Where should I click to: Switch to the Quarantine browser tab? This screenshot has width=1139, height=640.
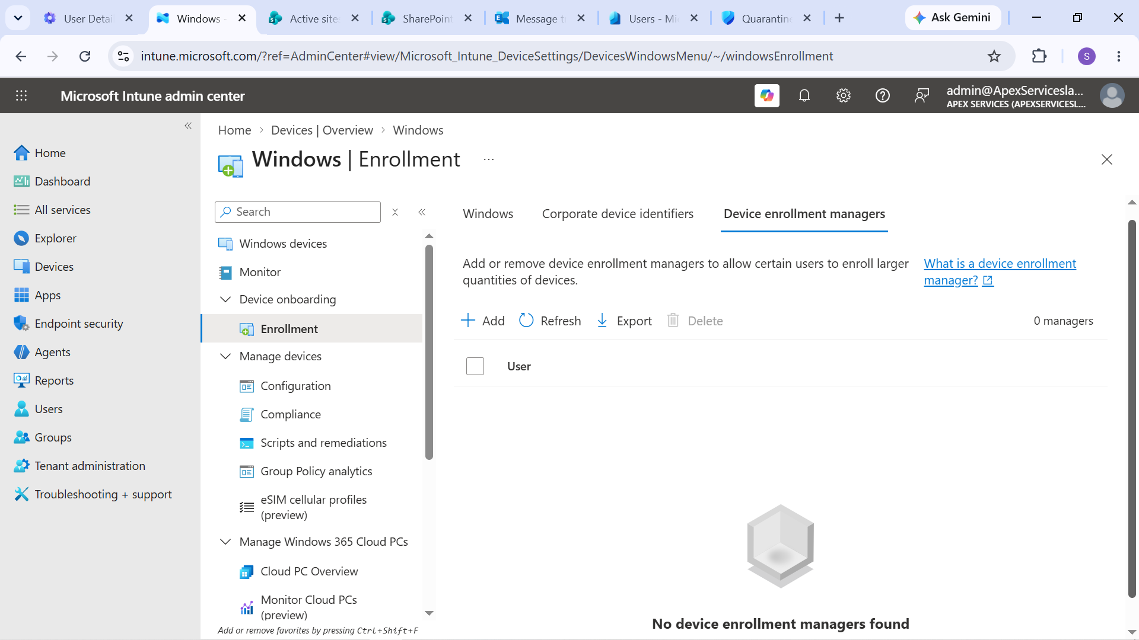[x=766, y=18]
